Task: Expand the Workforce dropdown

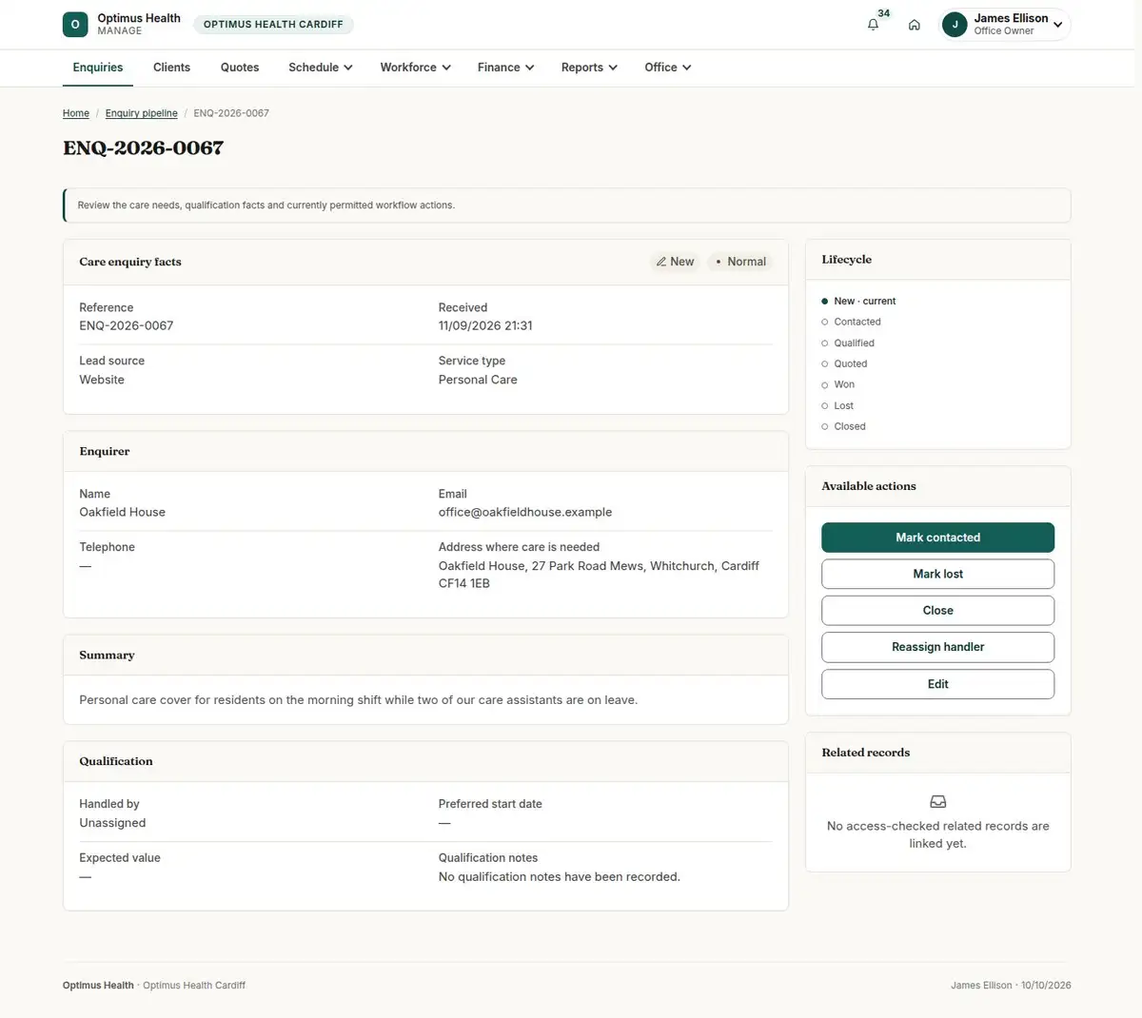Action: click(x=415, y=68)
